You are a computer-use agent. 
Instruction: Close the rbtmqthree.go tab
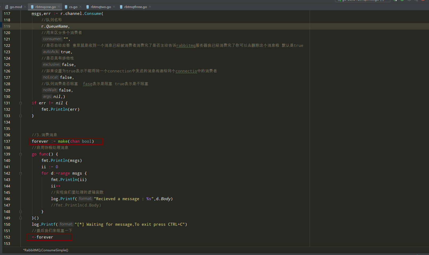click(x=150, y=7)
